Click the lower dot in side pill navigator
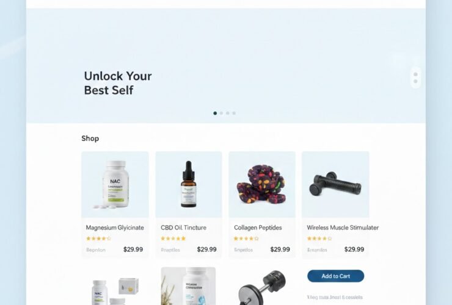Screen dimensions: 452x305 coord(415,81)
